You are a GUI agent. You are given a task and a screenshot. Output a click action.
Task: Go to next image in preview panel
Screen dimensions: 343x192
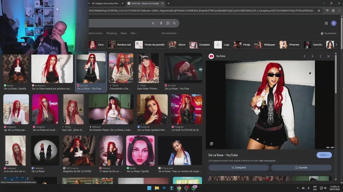312,56
